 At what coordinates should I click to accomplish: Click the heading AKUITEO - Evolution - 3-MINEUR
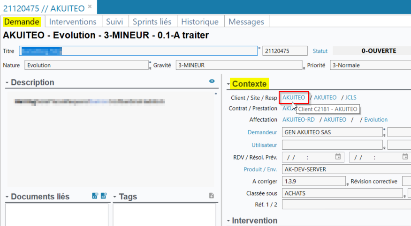106,35
